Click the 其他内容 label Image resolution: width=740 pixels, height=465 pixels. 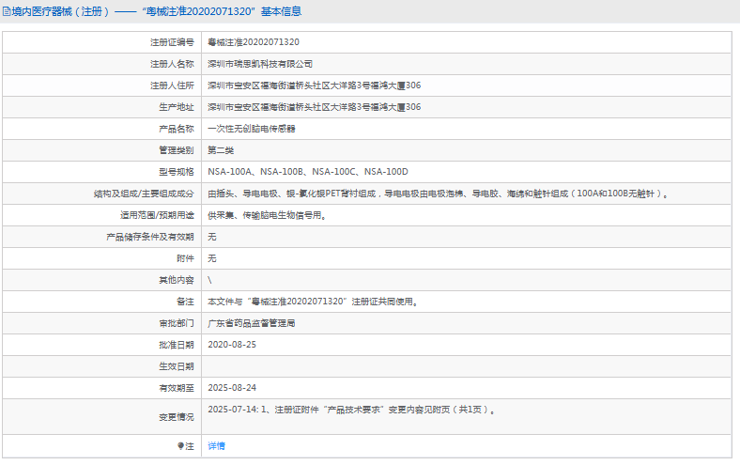(176, 280)
